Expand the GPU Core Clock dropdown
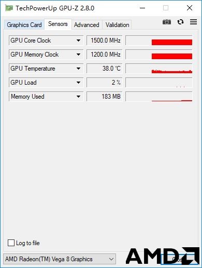The height and width of the screenshot is (268, 202). coord(78,41)
